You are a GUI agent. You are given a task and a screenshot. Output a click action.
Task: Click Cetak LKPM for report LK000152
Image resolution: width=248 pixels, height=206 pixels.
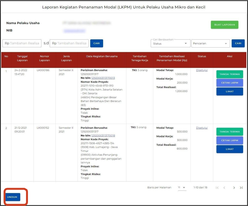point(229,140)
